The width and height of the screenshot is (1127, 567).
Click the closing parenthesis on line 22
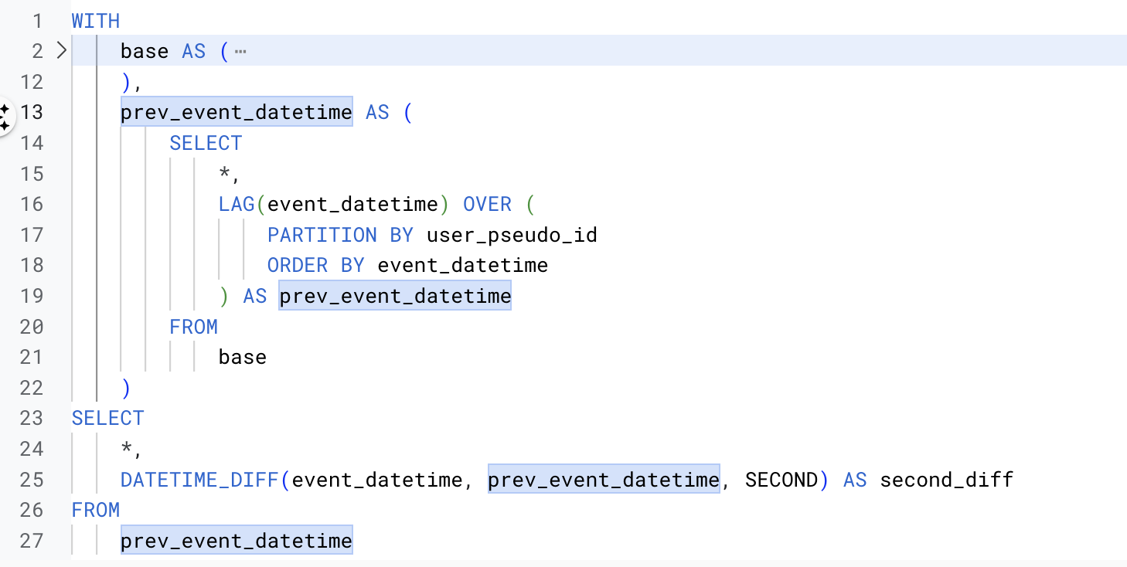point(127,387)
